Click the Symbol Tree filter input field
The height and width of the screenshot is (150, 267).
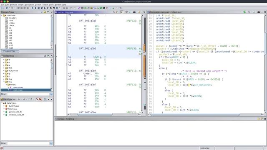(x=28, y=94)
